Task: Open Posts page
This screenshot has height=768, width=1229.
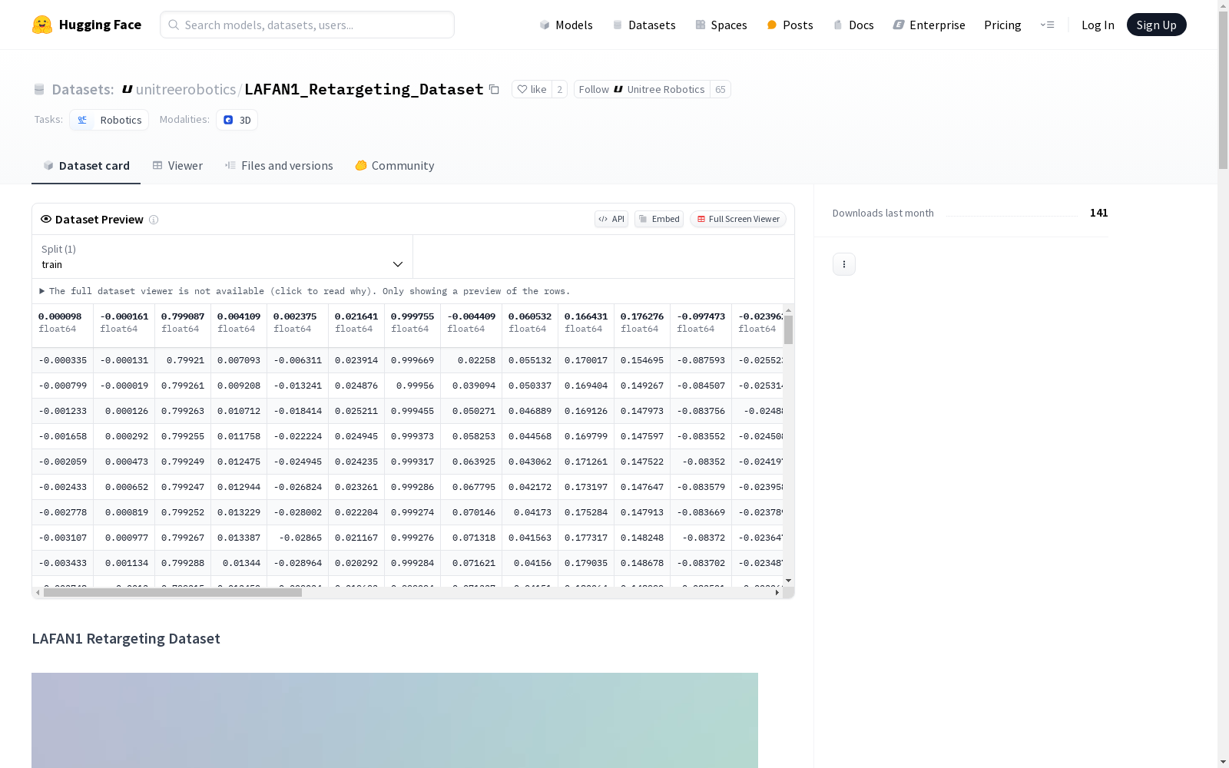Action: tap(790, 25)
